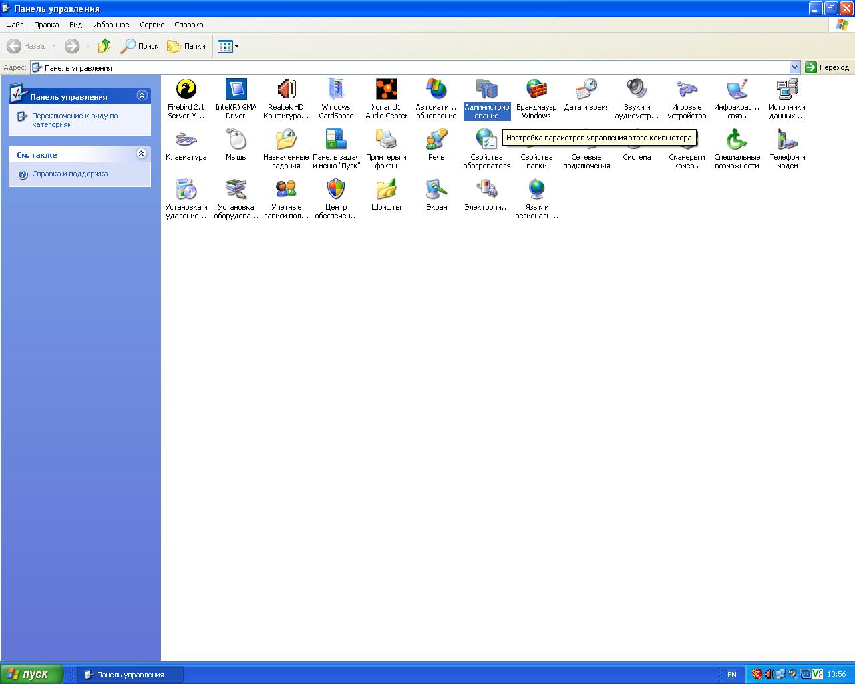Open Шрифты folder icon
This screenshot has height=684, width=855.
click(x=386, y=190)
